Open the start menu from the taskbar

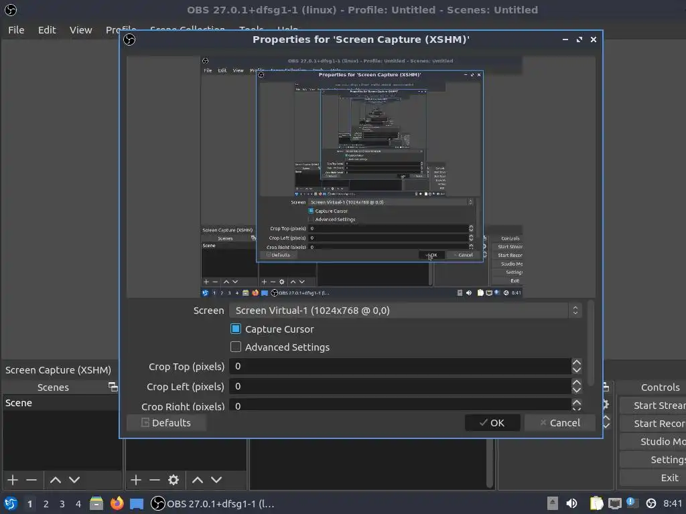[x=11, y=503]
